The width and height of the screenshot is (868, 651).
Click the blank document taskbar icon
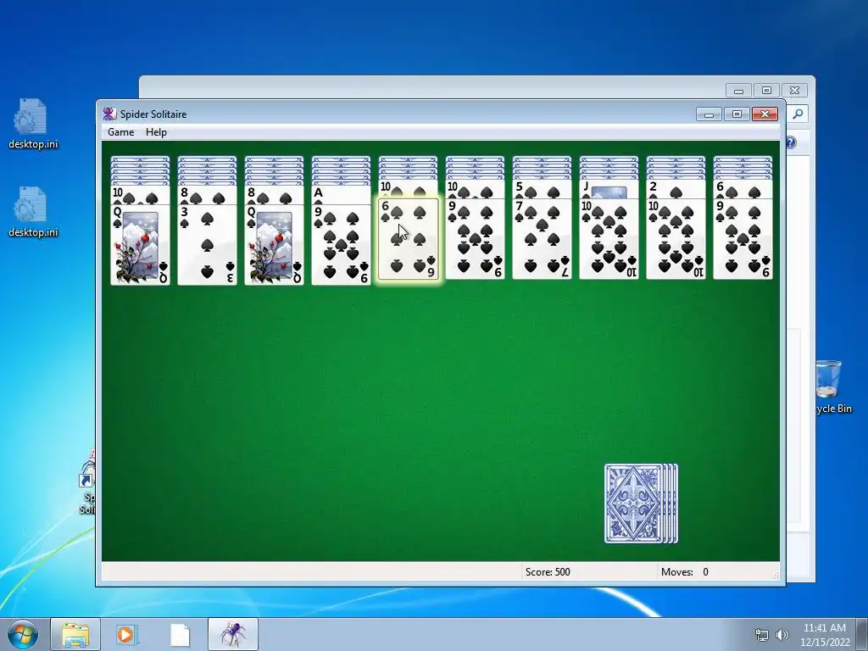[180, 634]
